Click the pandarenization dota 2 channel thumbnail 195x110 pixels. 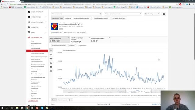point(55,27)
